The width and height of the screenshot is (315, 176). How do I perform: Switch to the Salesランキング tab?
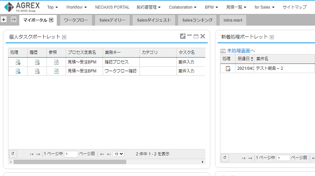point(197,20)
